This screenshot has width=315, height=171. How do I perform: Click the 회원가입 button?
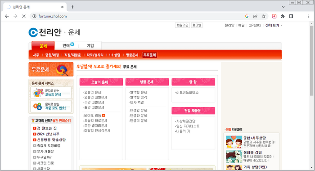tap(182, 25)
